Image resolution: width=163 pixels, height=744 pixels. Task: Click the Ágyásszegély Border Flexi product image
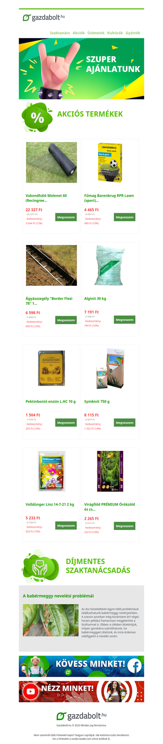(51, 265)
